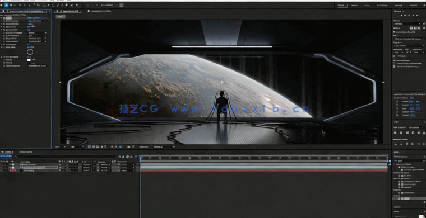Screen dimensions: 426x218
Task: Click Align Horizontal Center icon in Align panel
Action: pyautogui.click(x=401, y=132)
